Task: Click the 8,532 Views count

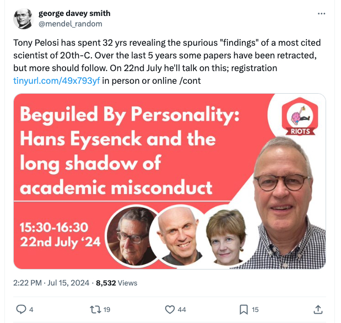Action: [x=117, y=283]
